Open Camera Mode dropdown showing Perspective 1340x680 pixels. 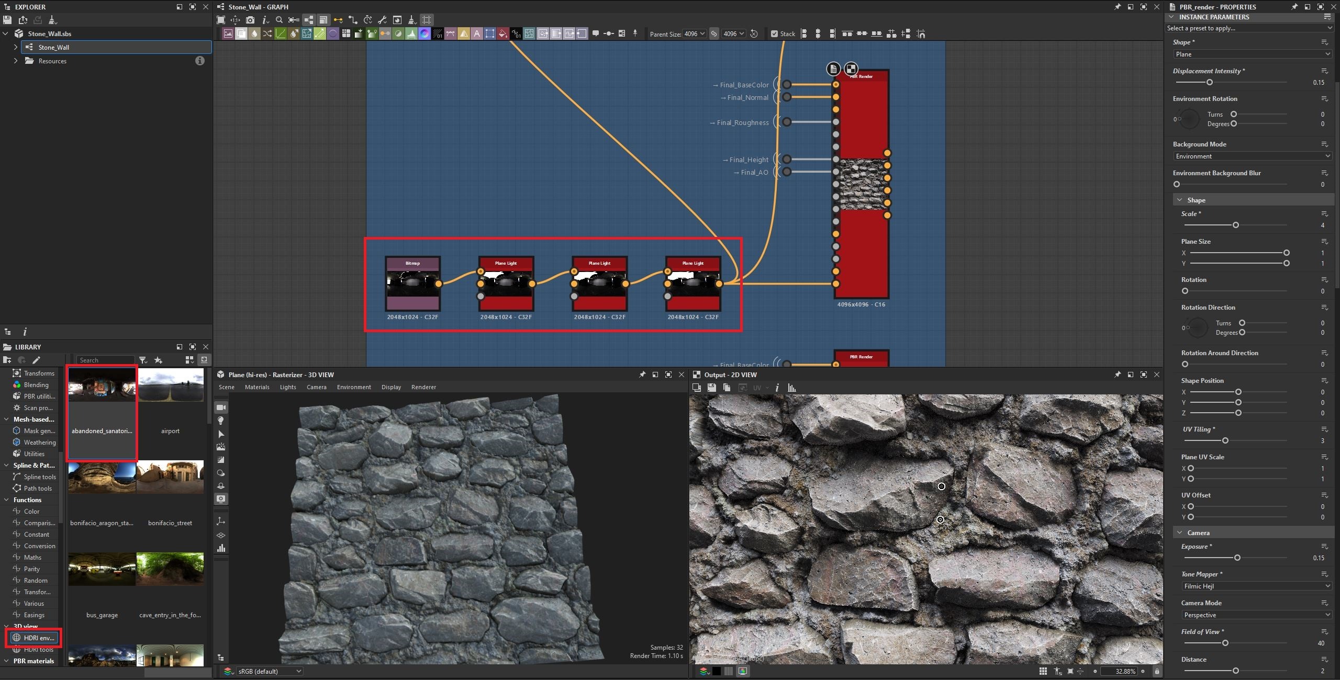[x=1257, y=615]
